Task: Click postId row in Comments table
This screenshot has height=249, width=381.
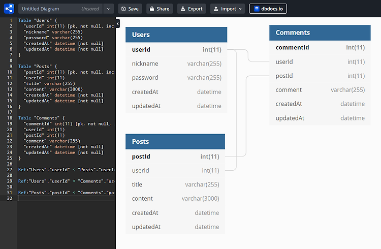Action: (x=320, y=76)
